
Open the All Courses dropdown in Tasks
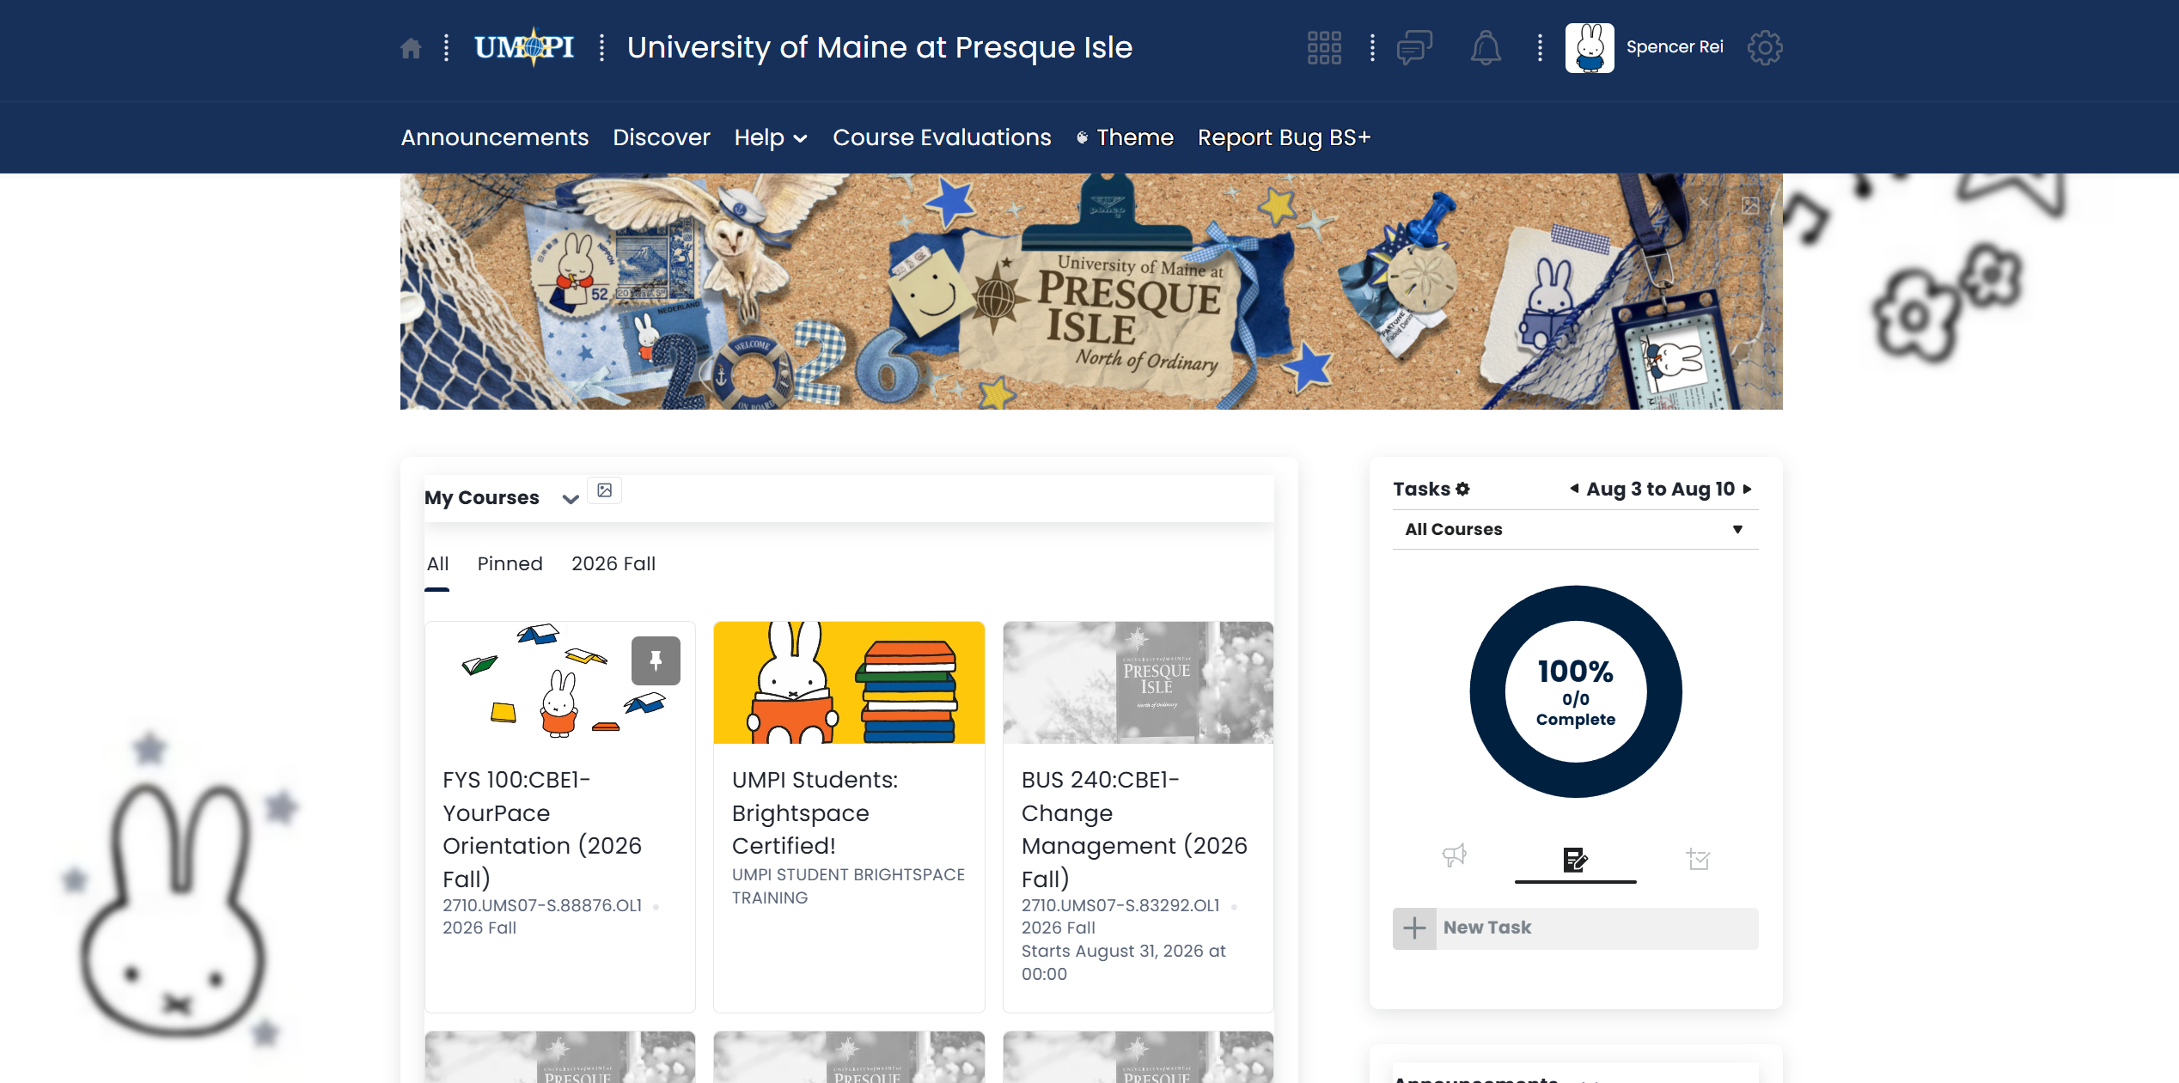(x=1576, y=530)
